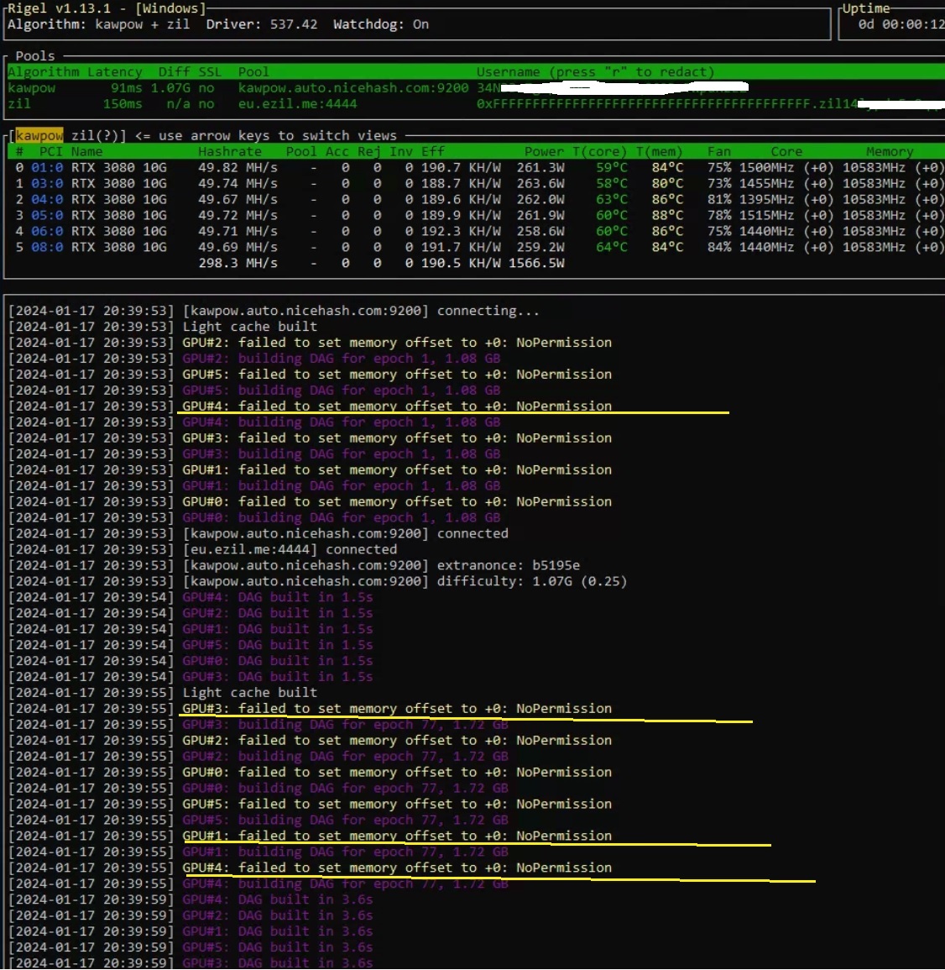Click the 192.3 KH/W efficiency value

point(461,231)
